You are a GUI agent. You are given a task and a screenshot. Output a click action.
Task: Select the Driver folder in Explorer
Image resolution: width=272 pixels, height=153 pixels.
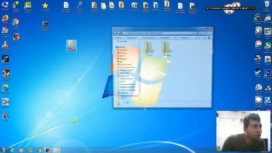point(149,49)
